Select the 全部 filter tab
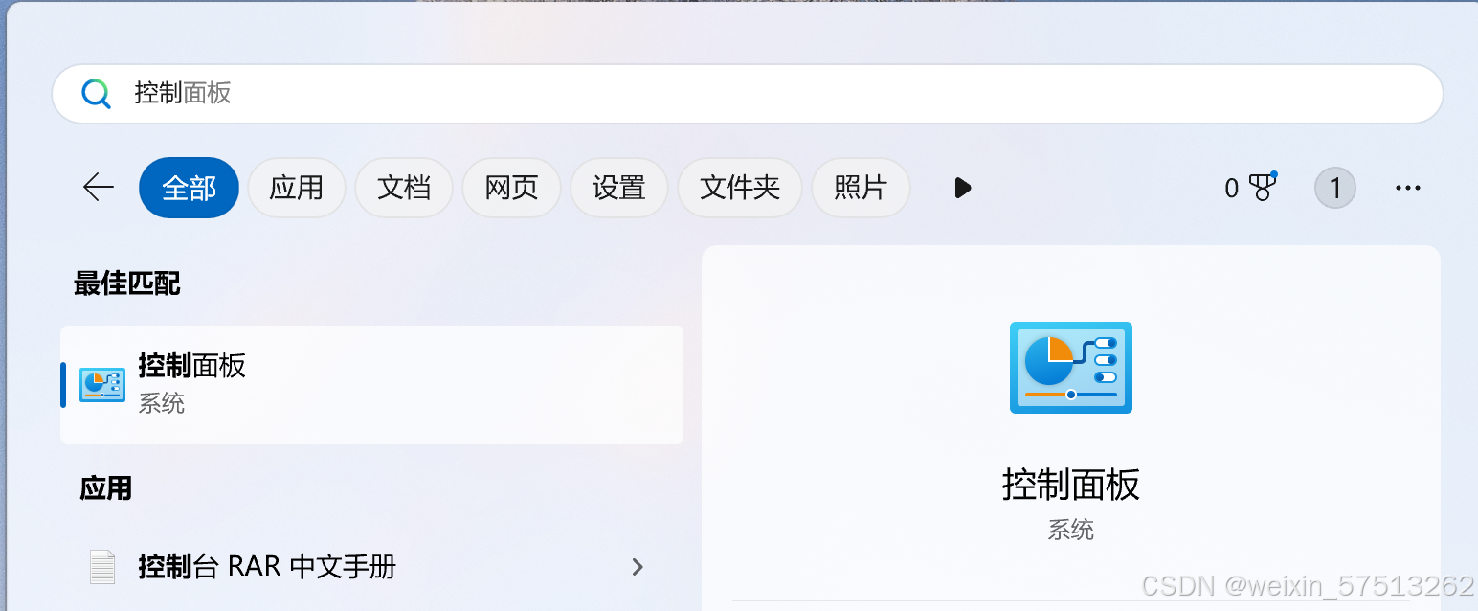 [189, 188]
